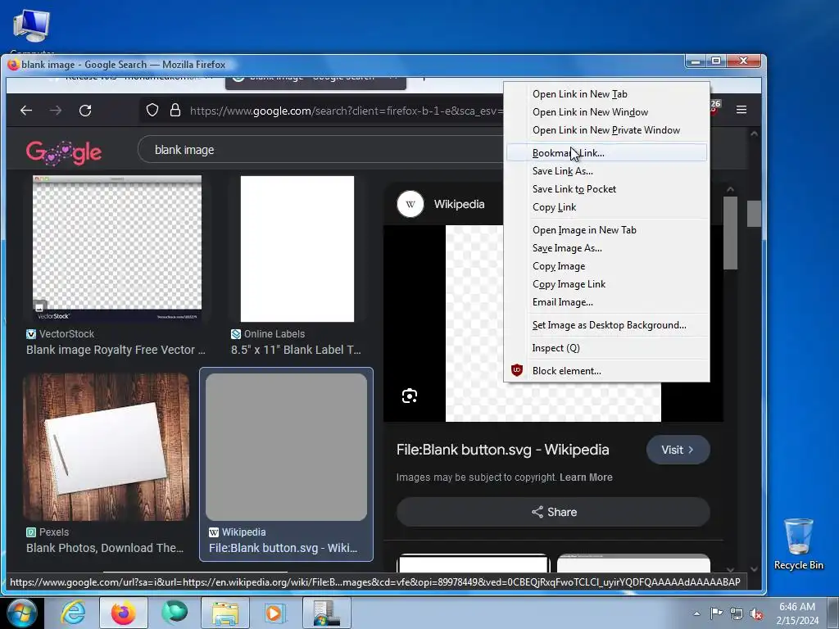Select Copy Image
Screen dimensions: 839x629
tap(607, 266)
